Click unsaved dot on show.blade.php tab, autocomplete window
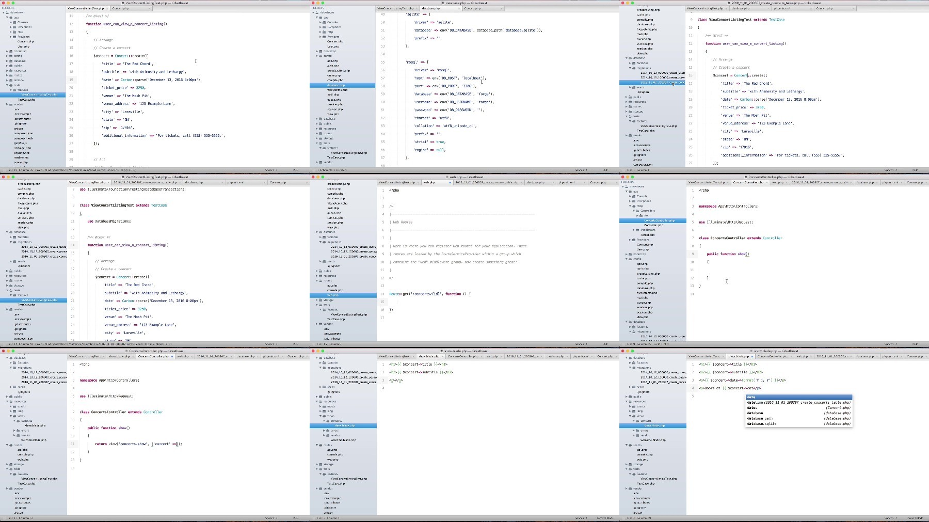 (752, 356)
